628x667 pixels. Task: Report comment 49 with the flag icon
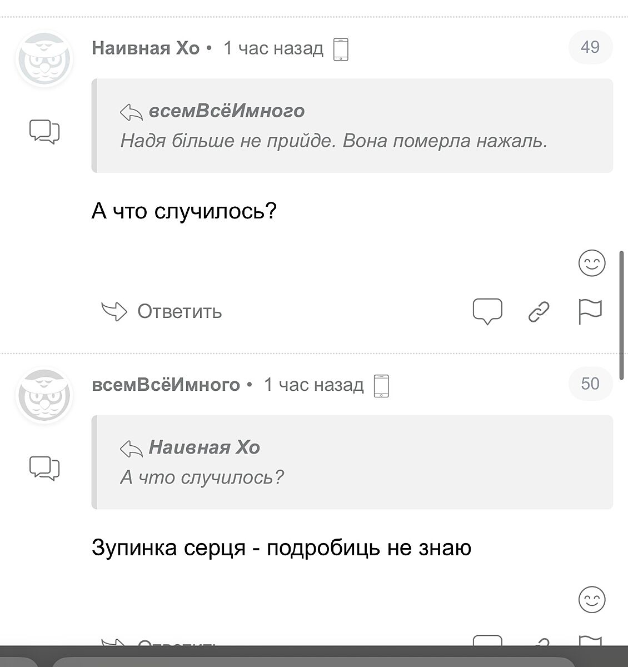[x=590, y=311]
